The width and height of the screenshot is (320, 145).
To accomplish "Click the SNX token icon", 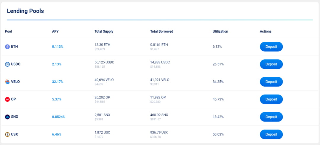I will point(7,117).
